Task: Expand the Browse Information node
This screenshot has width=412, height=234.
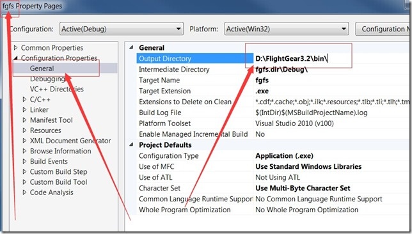Action: (24, 151)
